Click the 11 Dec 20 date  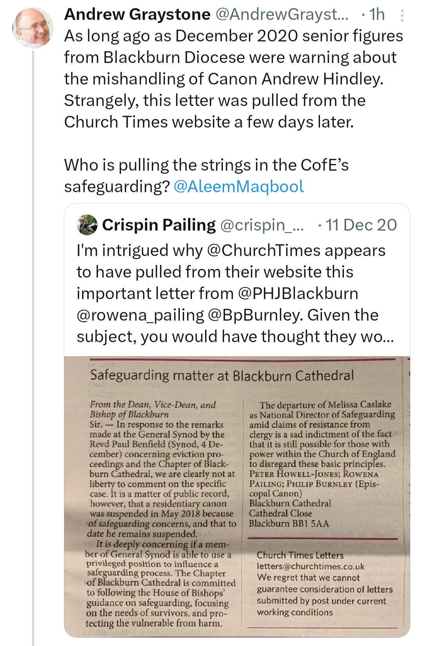pos(361,225)
